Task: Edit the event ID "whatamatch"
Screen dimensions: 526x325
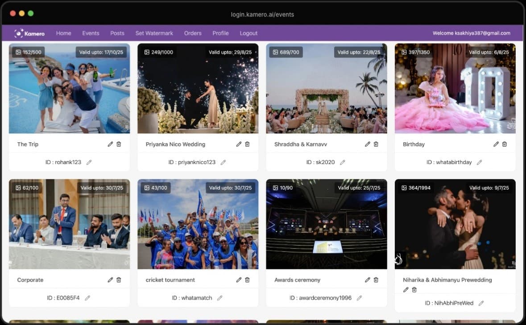Action: (220, 298)
